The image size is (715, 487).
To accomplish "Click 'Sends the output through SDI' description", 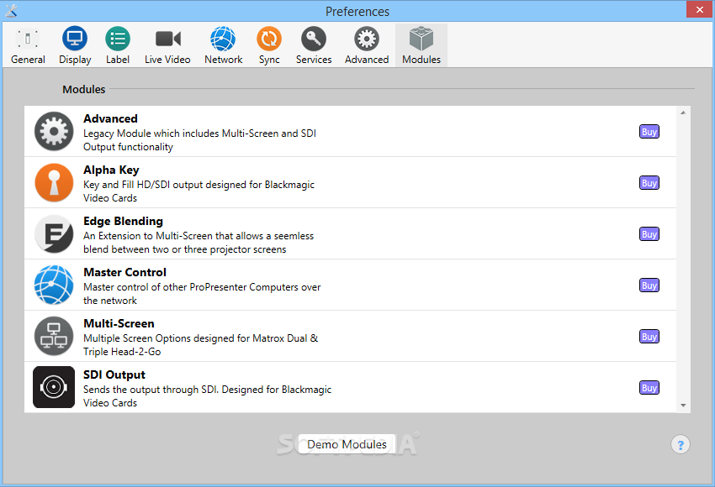I will pyautogui.click(x=208, y=396).
